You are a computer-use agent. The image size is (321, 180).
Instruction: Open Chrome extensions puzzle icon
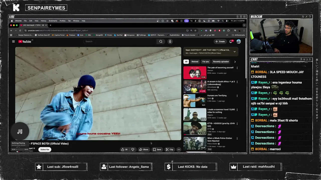(228, 30)
